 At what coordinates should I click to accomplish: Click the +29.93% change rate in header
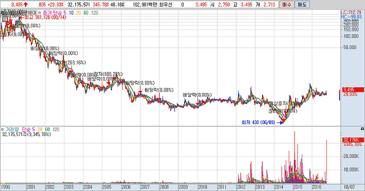pos(55,5)
